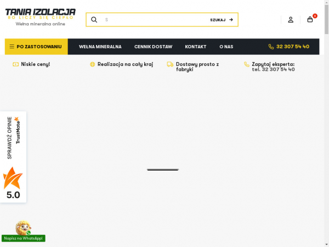The image size is (329, 247).
Task: Click the Dostawy prosto z fabryki text
Action: pos(197,67)
